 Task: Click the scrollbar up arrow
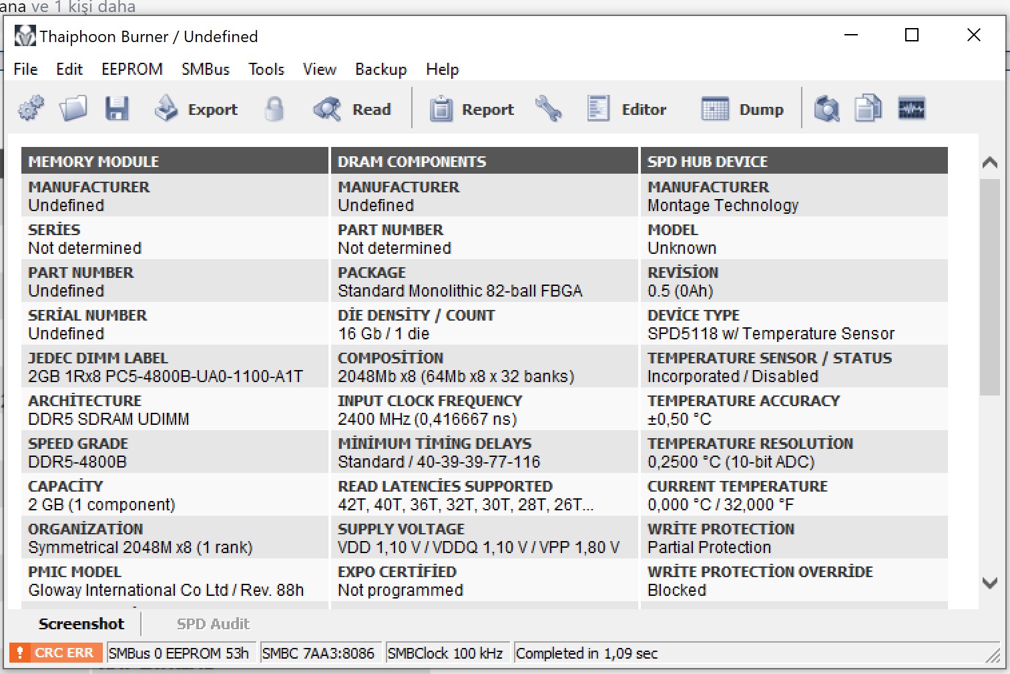tap(990, 162)
